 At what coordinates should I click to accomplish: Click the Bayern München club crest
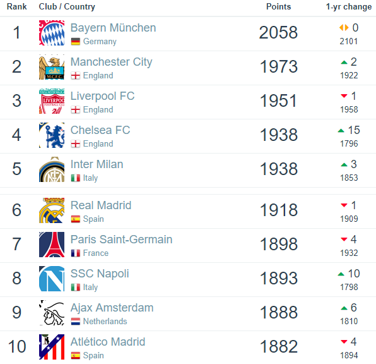(x=52, y=33)
